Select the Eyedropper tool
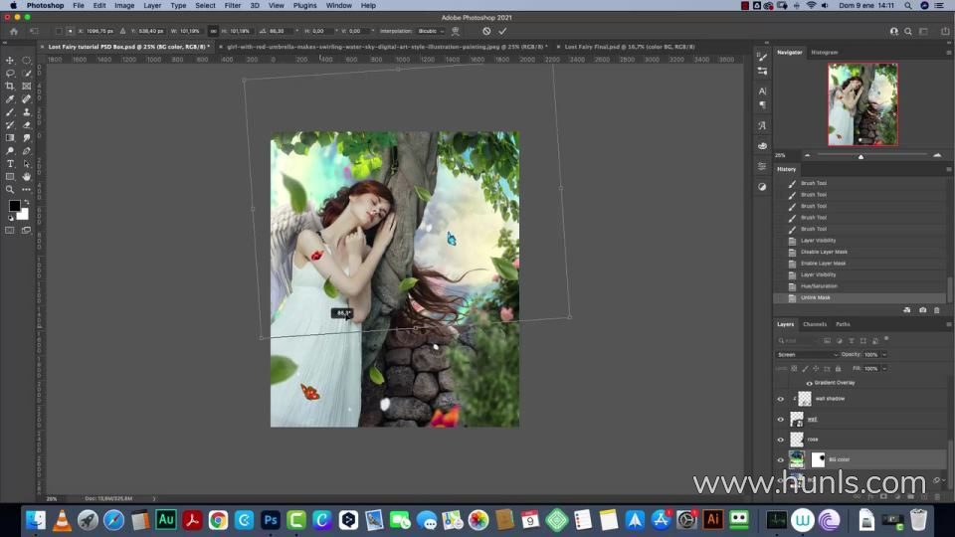The height and width of the screenshot is (537, 955). [10, 99]
